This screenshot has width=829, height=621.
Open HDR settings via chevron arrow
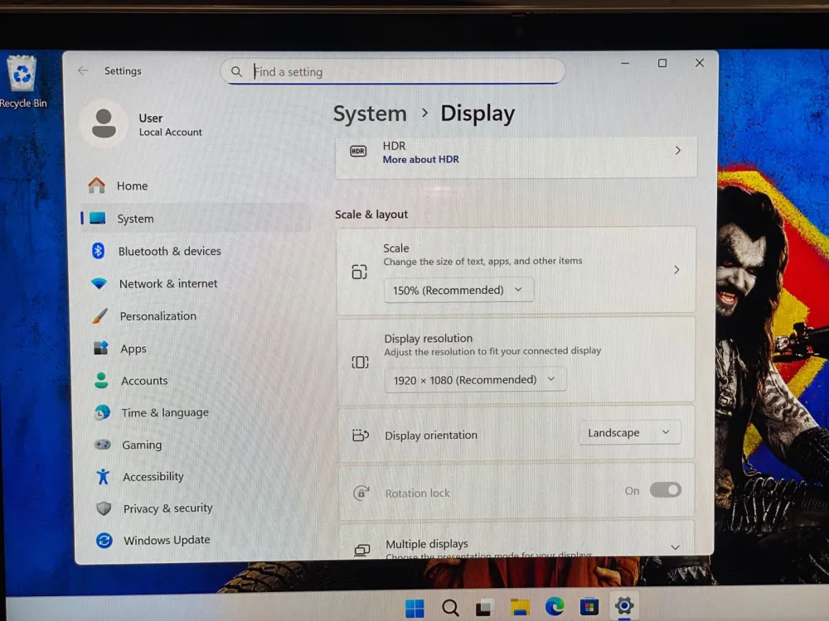[x=678, y=151]
